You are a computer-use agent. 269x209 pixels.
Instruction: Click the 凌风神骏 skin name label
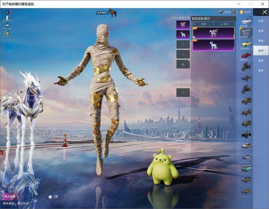click(10, 196)
